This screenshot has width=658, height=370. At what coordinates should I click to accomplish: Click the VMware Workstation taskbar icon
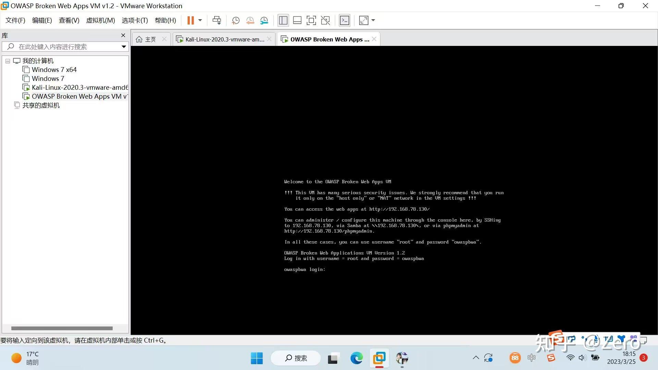coord(379,358)
